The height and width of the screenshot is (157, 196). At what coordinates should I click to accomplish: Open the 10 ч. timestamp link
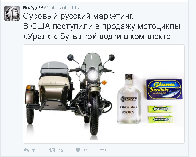pos(76,8)
